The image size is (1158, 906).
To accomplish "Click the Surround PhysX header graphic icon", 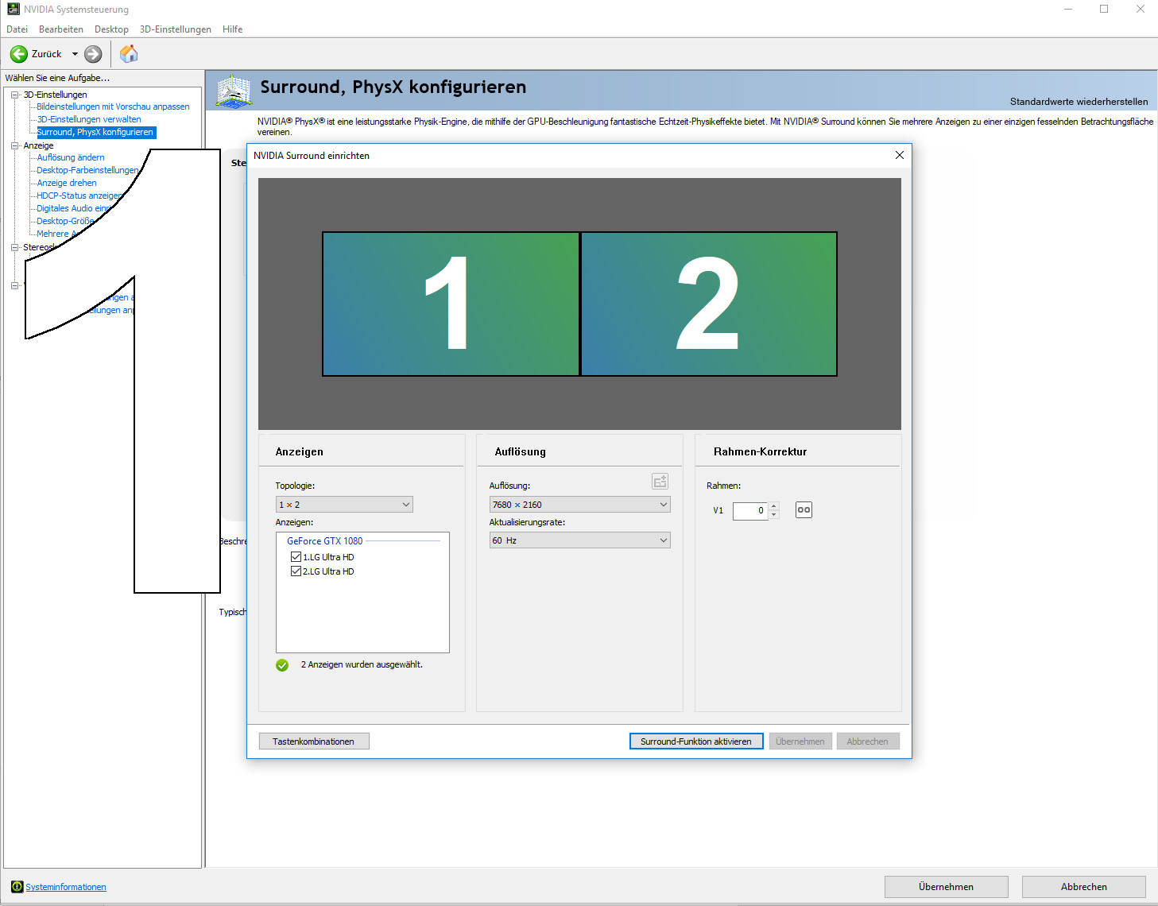I will tap(234, 91).
